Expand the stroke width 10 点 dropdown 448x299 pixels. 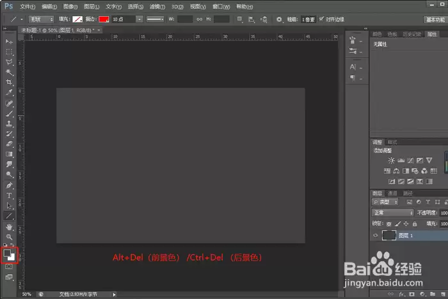point(139,19)
